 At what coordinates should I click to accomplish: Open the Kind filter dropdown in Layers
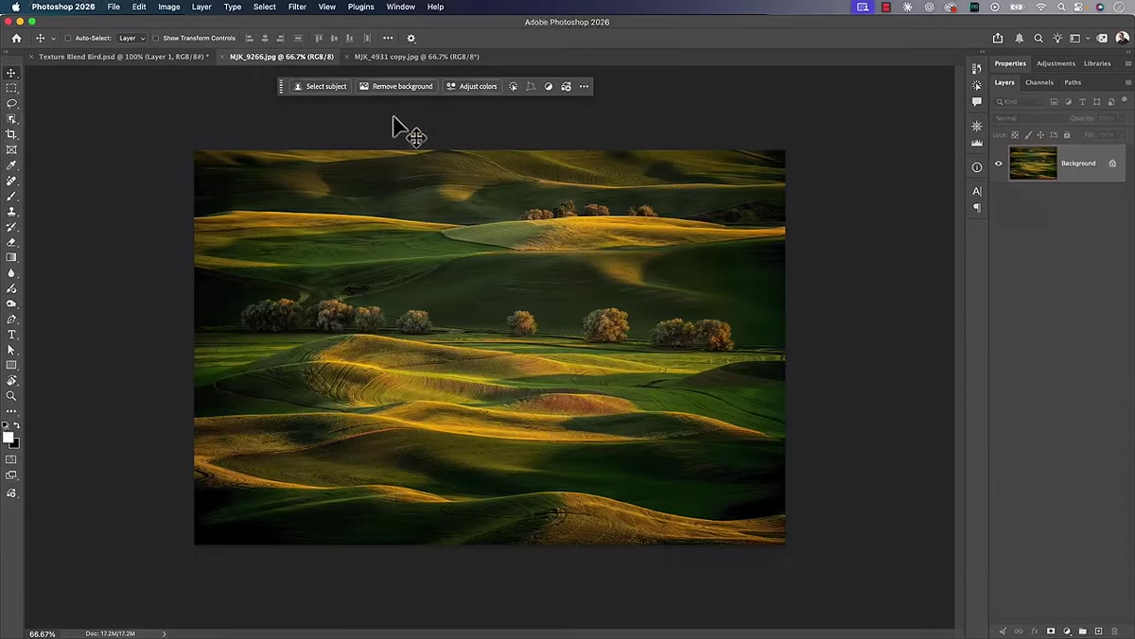(x=1019, y=102)
